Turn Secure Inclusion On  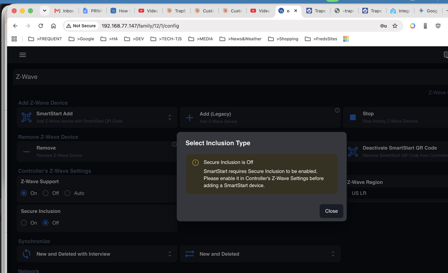click(x=24, y=223)
